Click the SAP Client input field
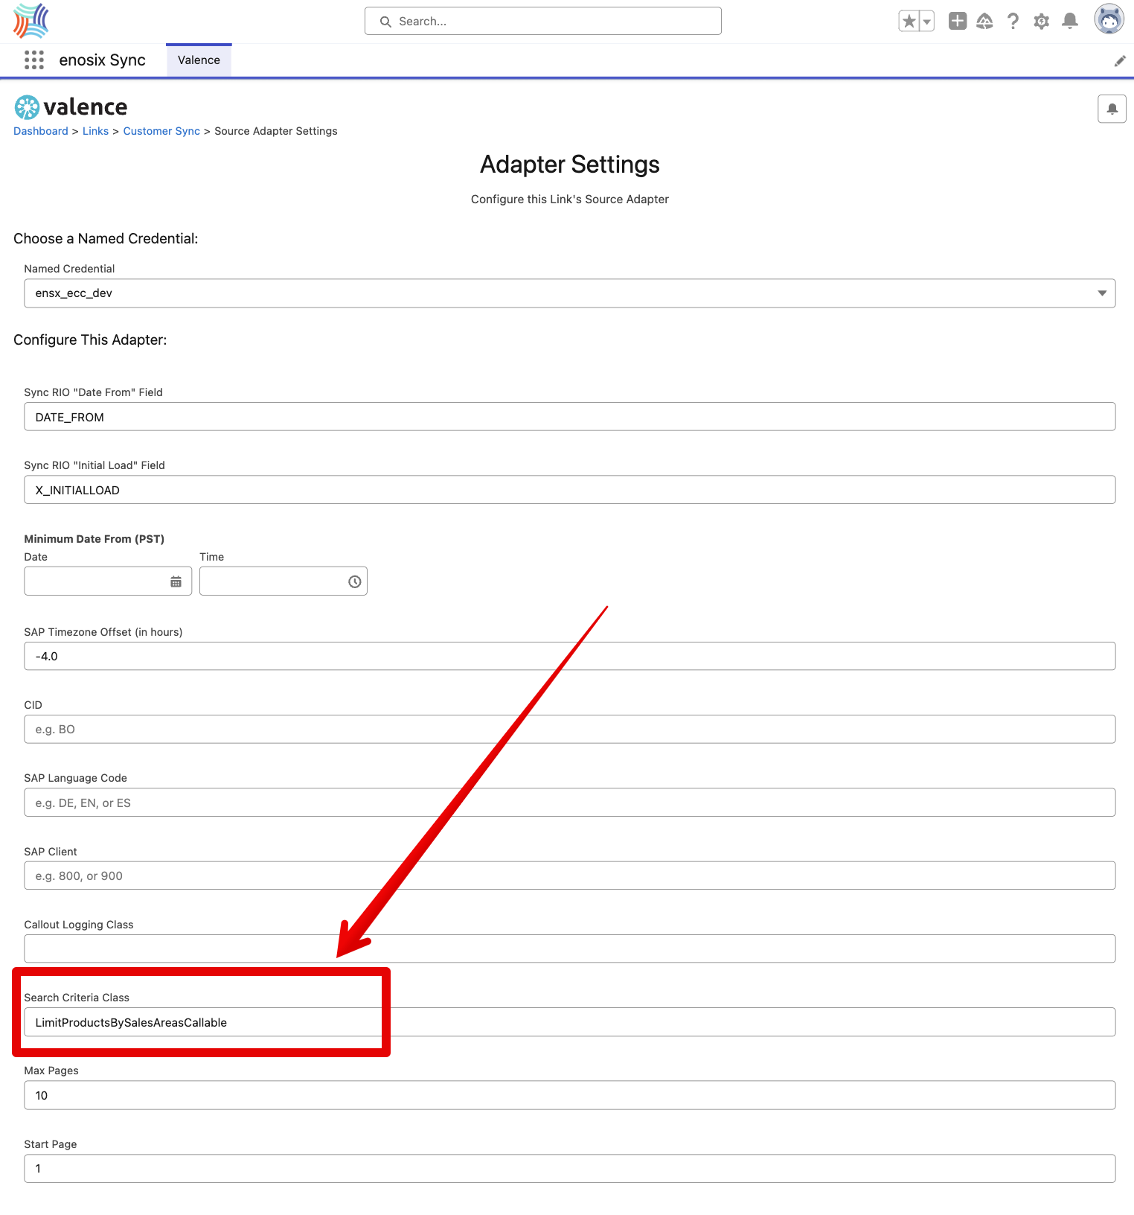The image size is (1134, 1215). 570,876
